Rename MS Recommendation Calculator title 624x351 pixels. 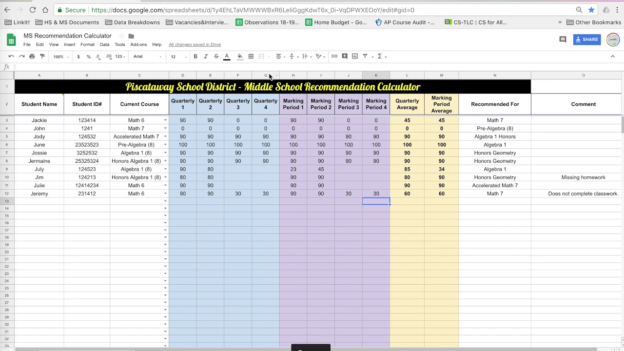(x=68, y=36)
